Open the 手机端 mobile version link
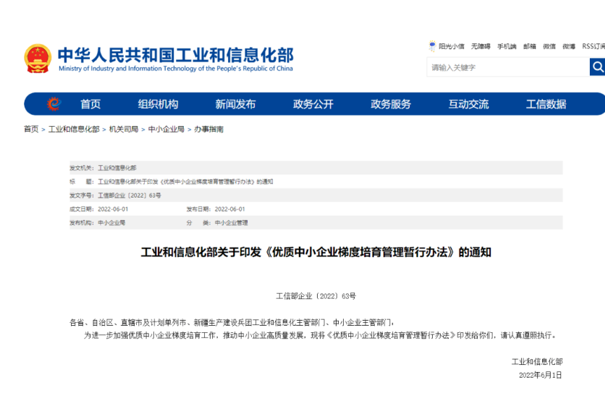Screen dimensions: 605x393 (x=507, y=46)
